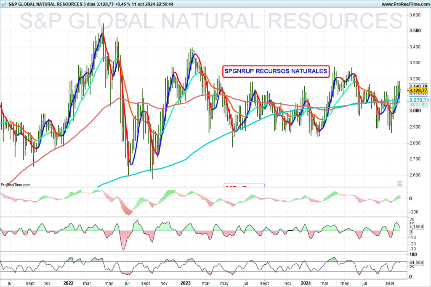Click the 3.000 price axis label
The height and width of the screenshot is (287, 431).
click(415, 111)
